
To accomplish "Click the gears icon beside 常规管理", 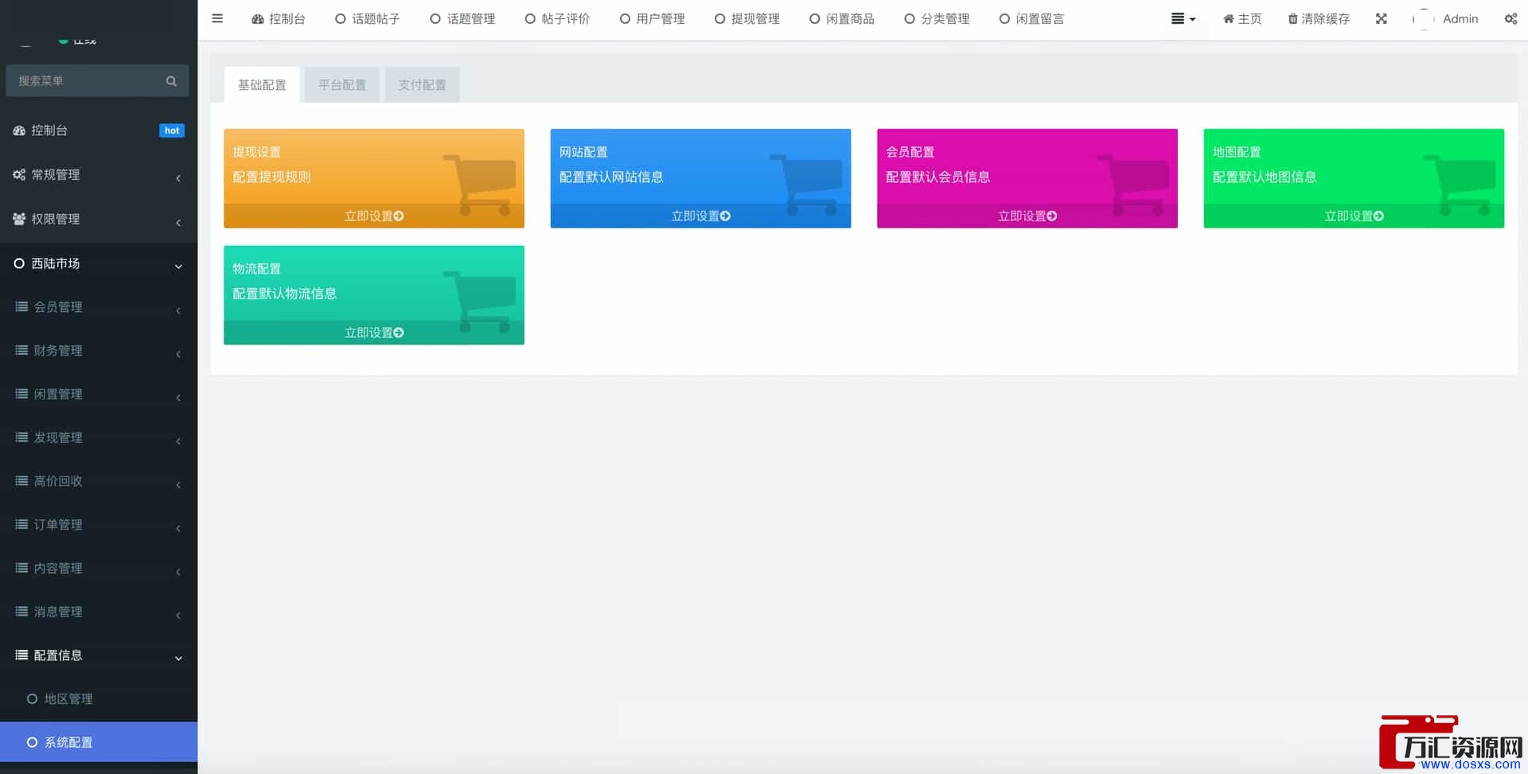I will point(19,174).
